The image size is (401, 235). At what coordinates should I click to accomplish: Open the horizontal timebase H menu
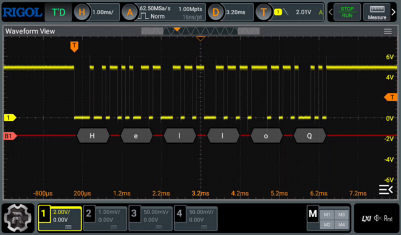[x=82, y=12]
